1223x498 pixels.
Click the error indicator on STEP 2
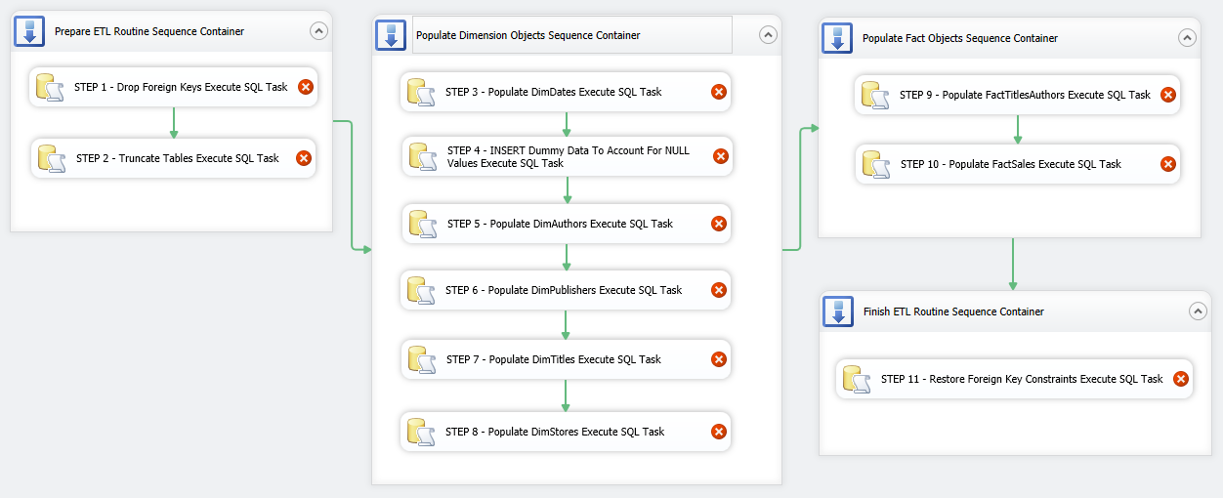(x=304, y=158)
